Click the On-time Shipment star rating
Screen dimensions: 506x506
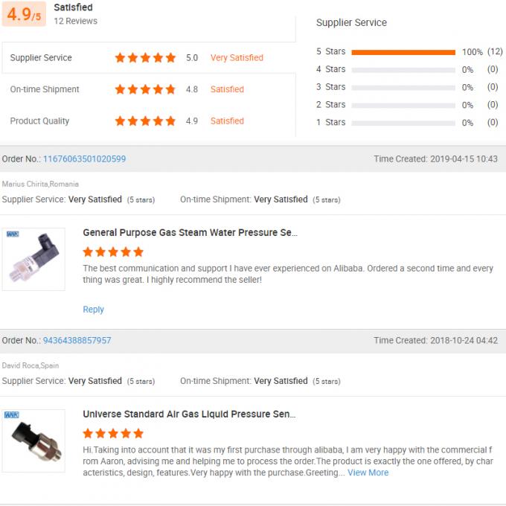pyautogui.click(x=145, y=89)
